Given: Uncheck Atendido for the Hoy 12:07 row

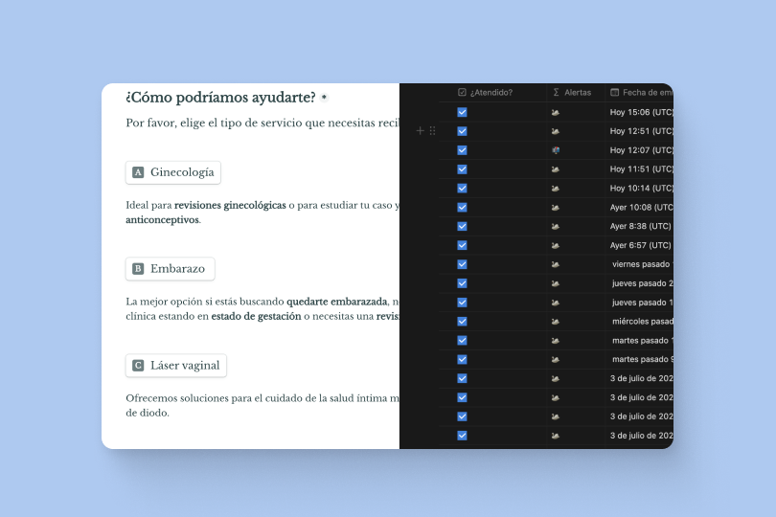Looking at the screenshot, I should point(462,150).
